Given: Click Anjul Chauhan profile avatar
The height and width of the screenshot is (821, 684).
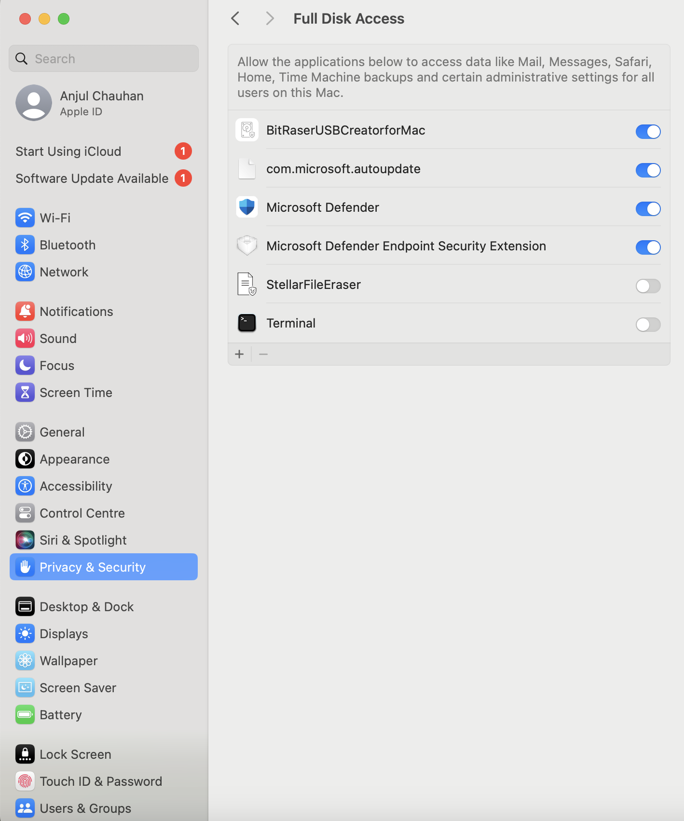Looking at the screenshot, I should point(34,103).
